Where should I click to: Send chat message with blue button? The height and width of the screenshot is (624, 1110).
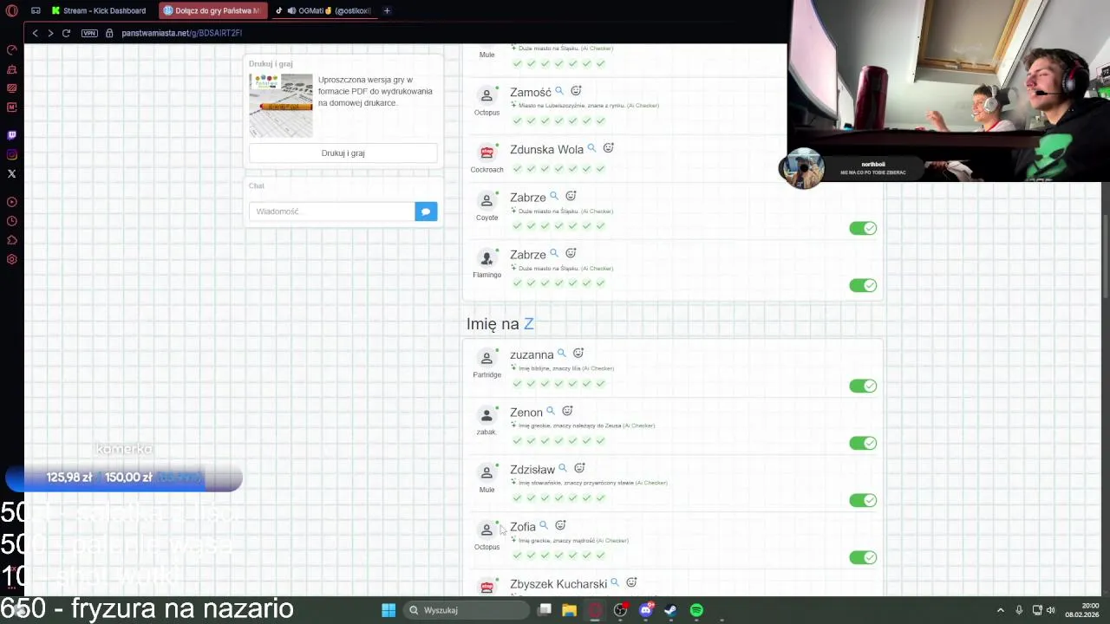click(x=426, y=211)
